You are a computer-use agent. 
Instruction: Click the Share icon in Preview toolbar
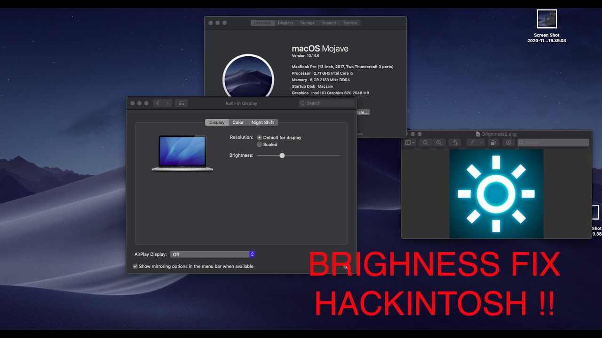click(454, 142)
